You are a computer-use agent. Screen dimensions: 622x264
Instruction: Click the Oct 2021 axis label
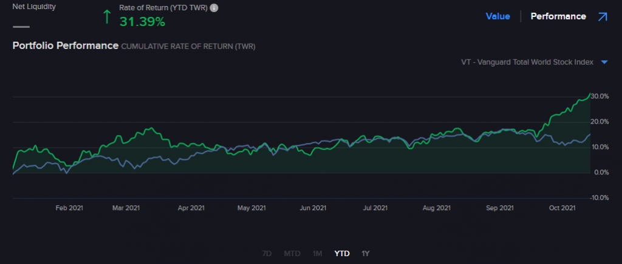pos(562,208)
